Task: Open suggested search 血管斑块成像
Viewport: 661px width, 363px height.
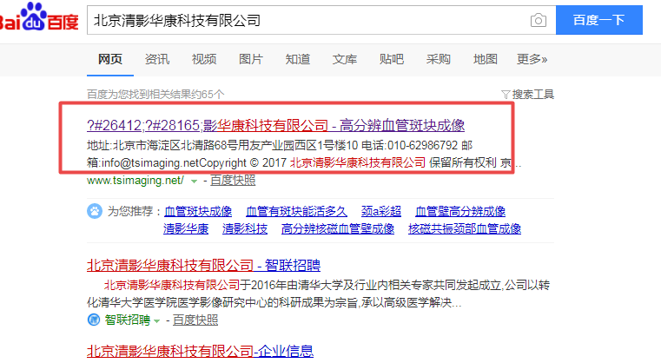Action: point(198,211)
